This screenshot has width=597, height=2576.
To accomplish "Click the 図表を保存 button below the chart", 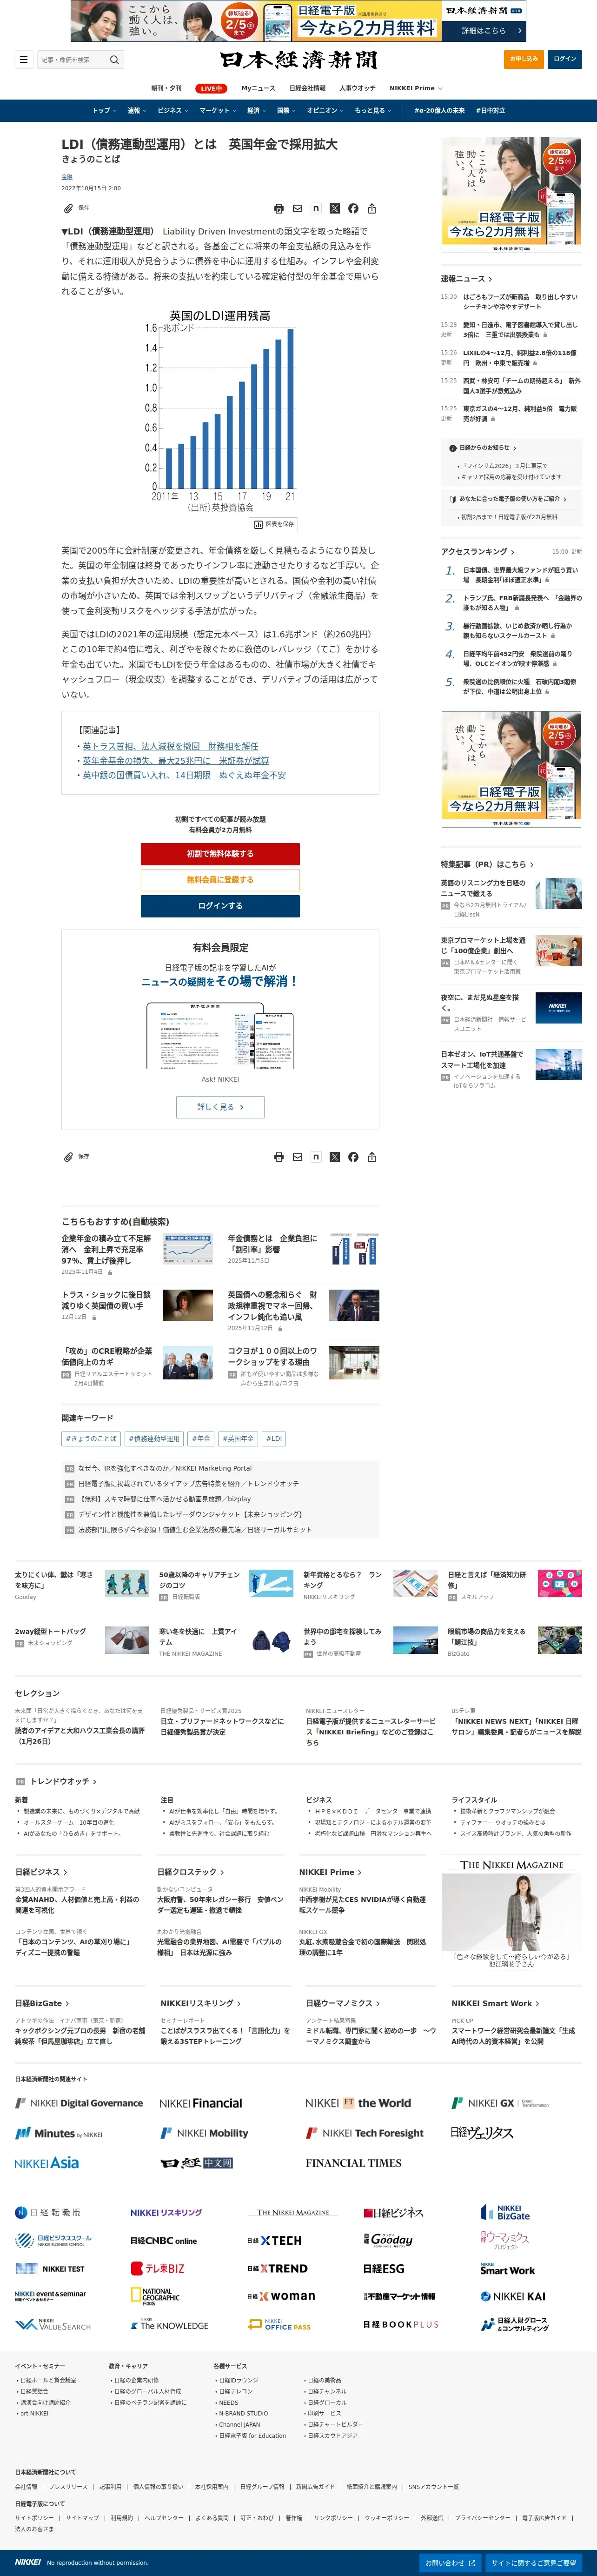I will click(274, 524).
